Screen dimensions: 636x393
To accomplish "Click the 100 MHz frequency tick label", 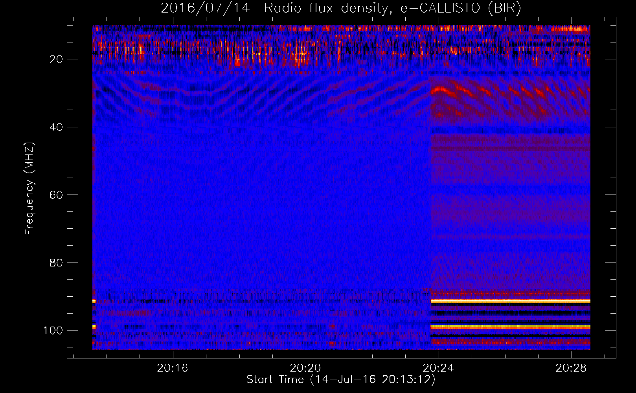I will coord(53,331).
